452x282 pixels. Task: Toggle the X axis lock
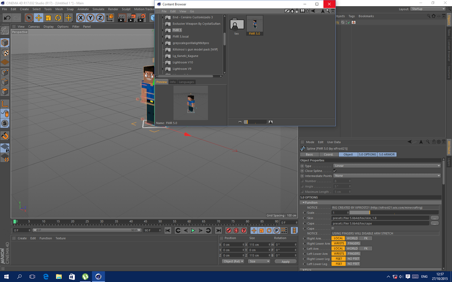tap(81, 18)
